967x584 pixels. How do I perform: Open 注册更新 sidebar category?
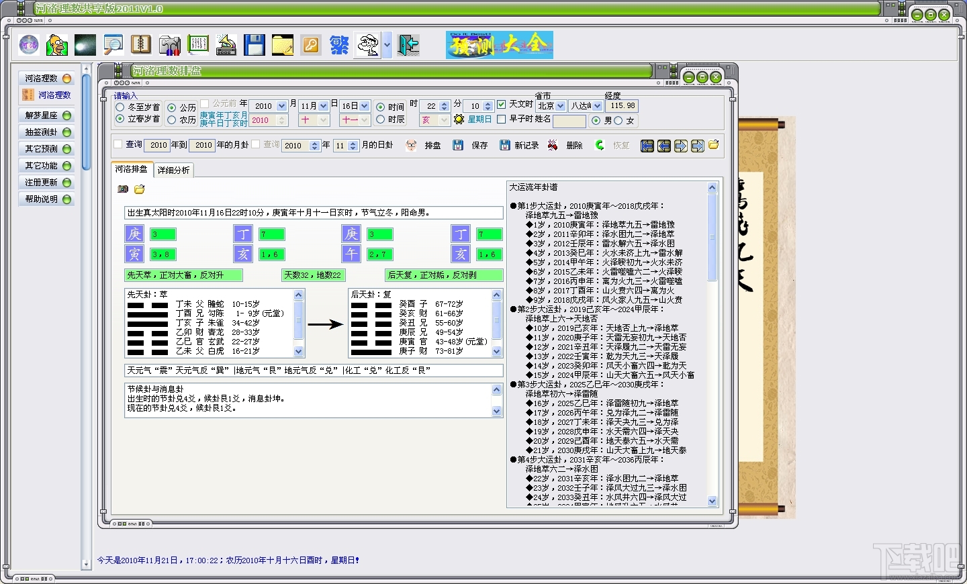46,183
